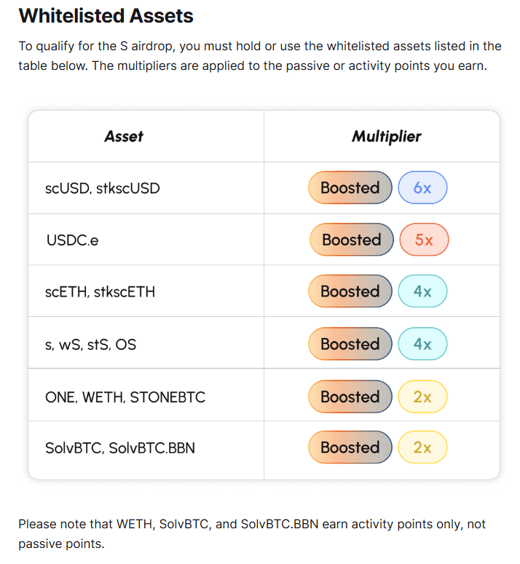Click the s, wS, stS, OS cell

(90, 344)
